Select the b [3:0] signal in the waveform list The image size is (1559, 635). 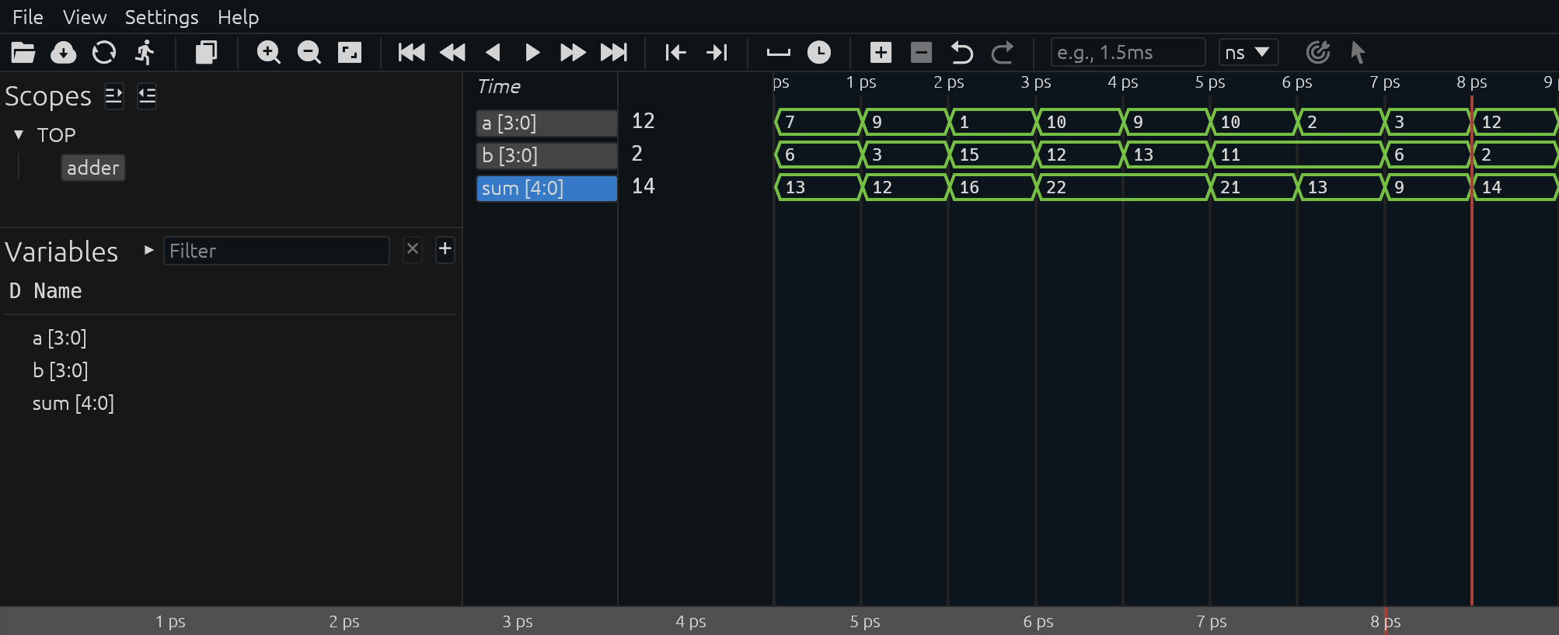click(547, 155)
